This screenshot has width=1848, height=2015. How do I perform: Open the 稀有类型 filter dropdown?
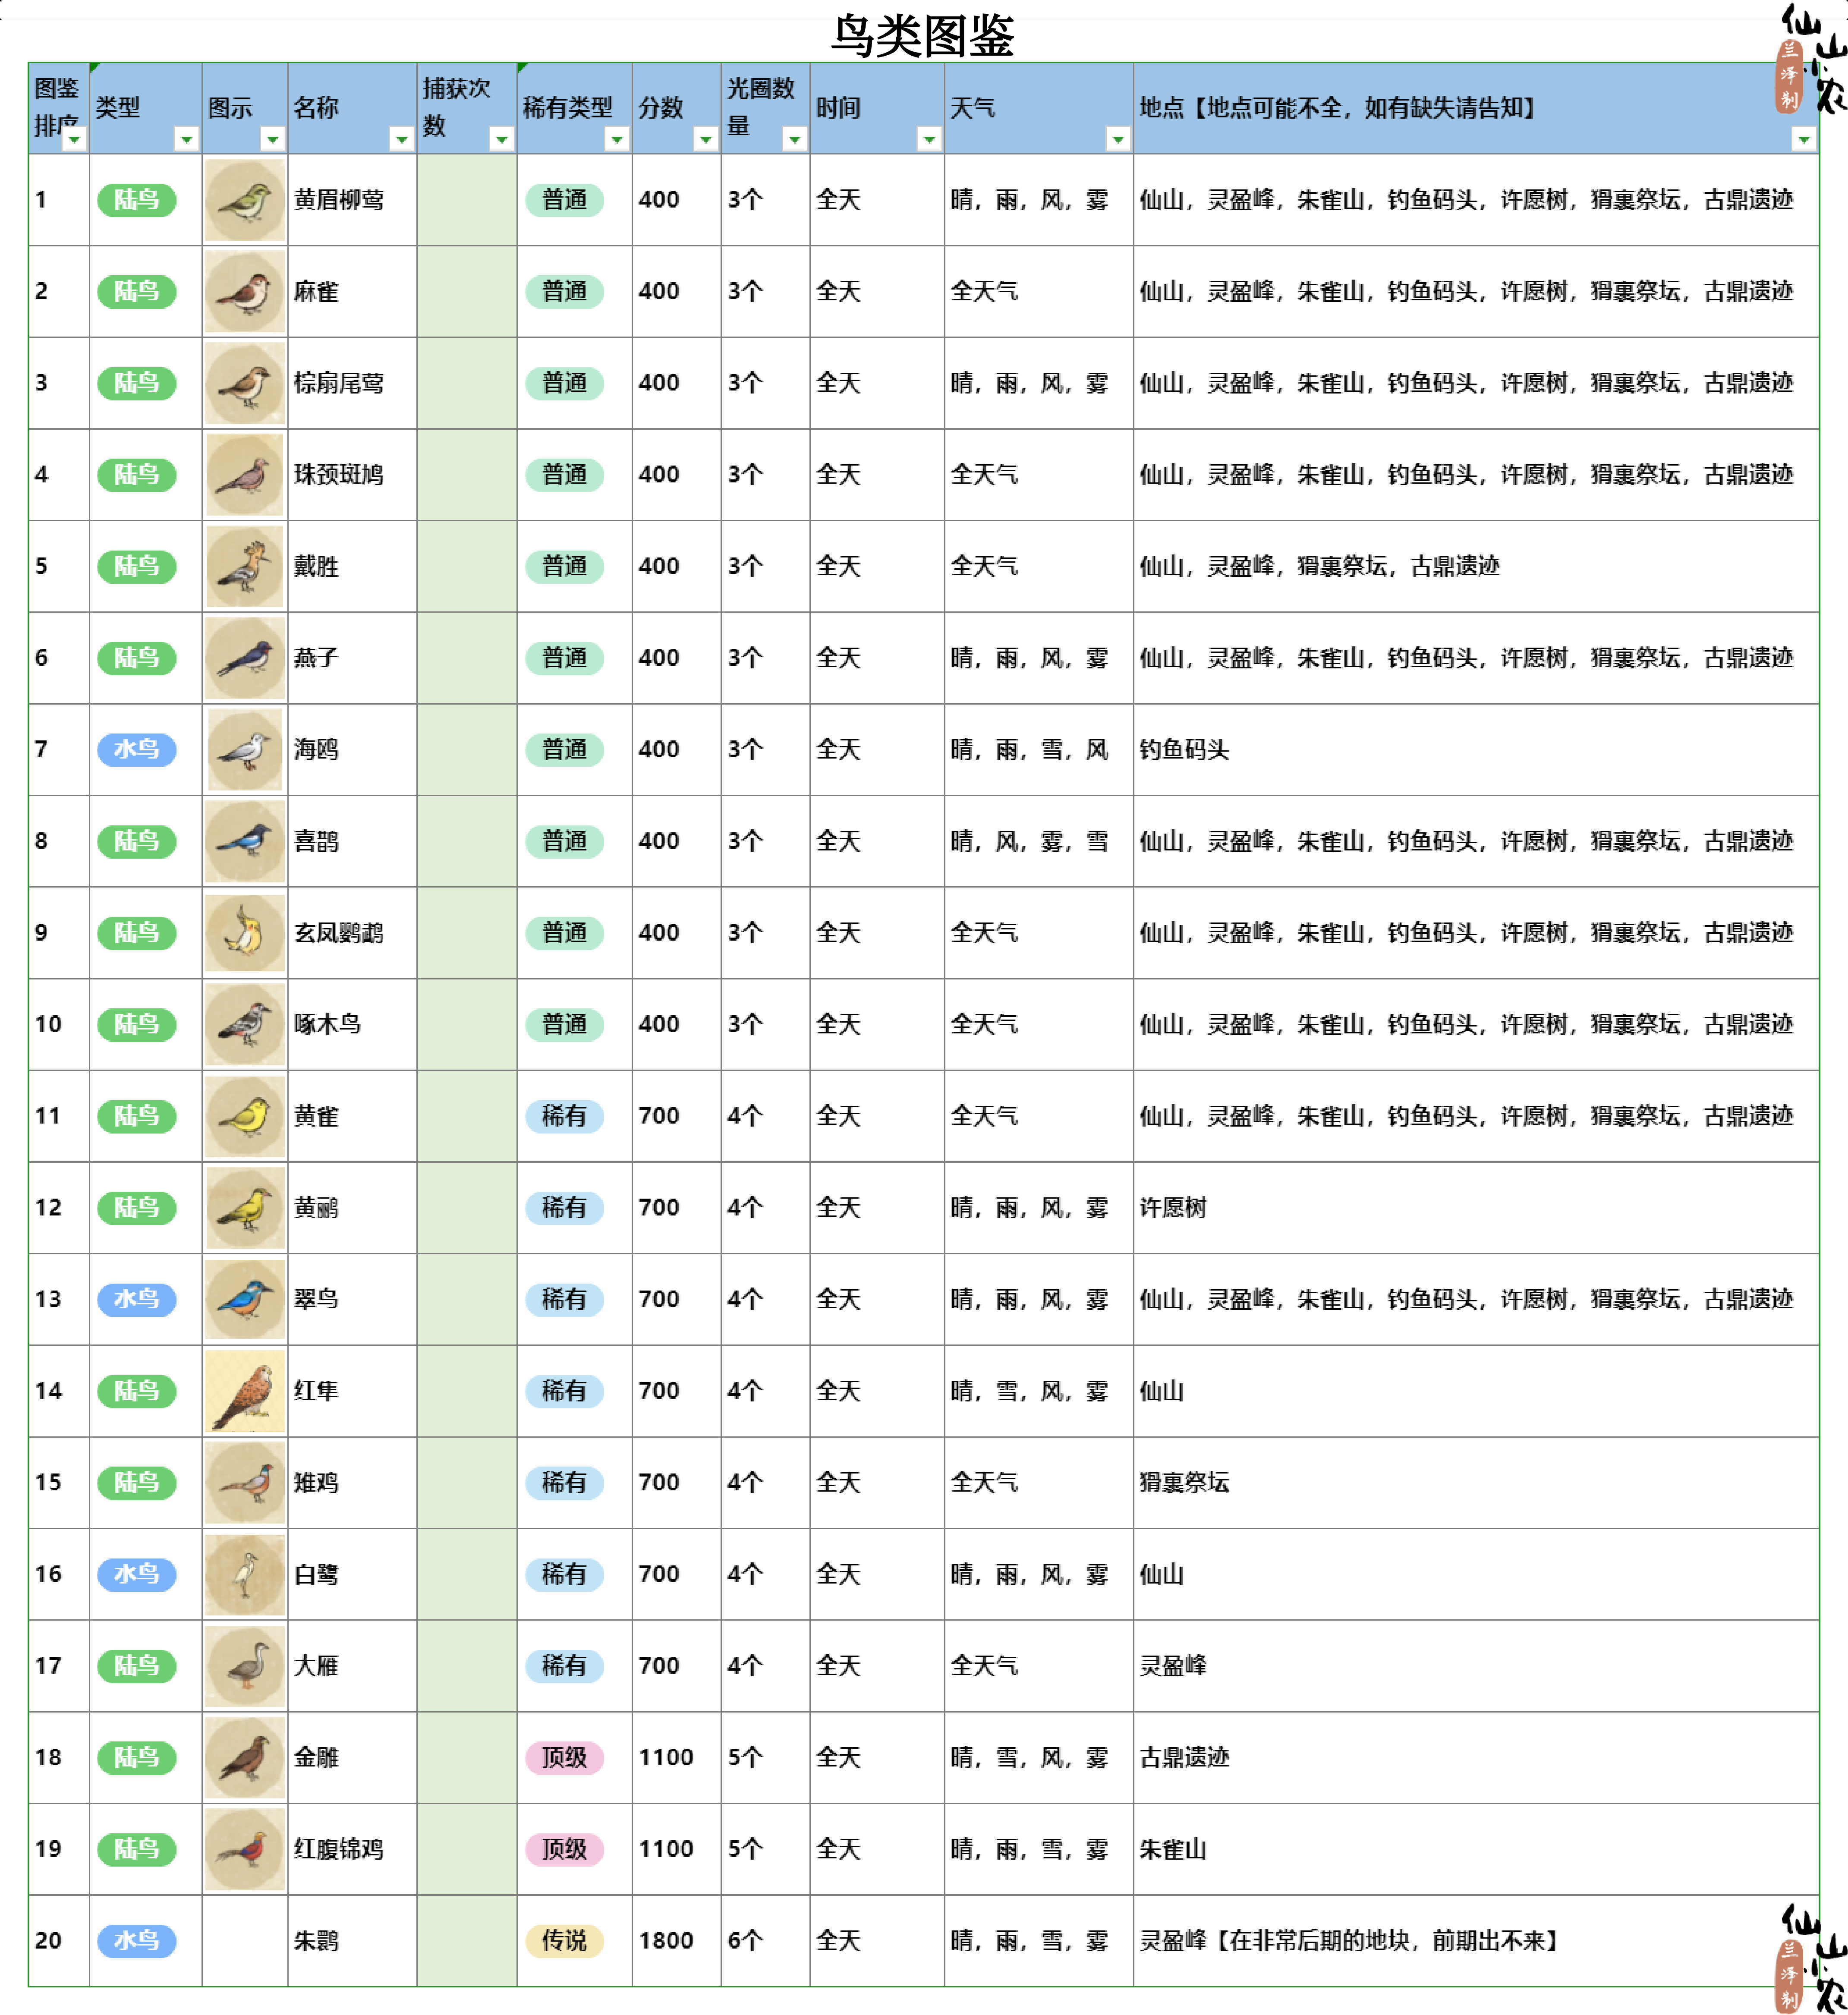pyautogui.click(x=617, y=139)
